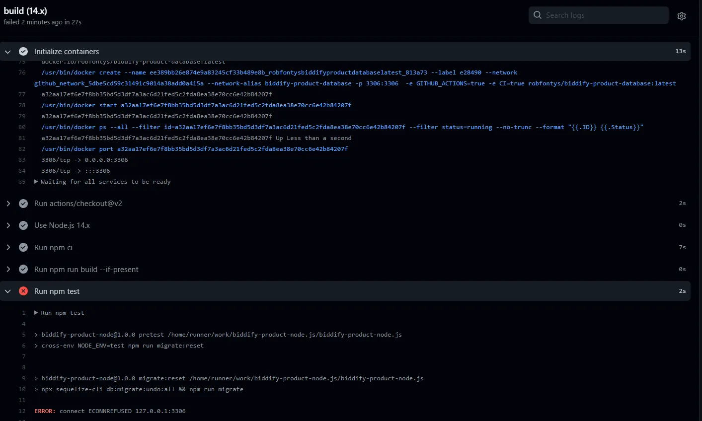Viewport: 702px width, 421px height.
Task: Click the 2s duration of Run npm test
Action: (682, 291)
